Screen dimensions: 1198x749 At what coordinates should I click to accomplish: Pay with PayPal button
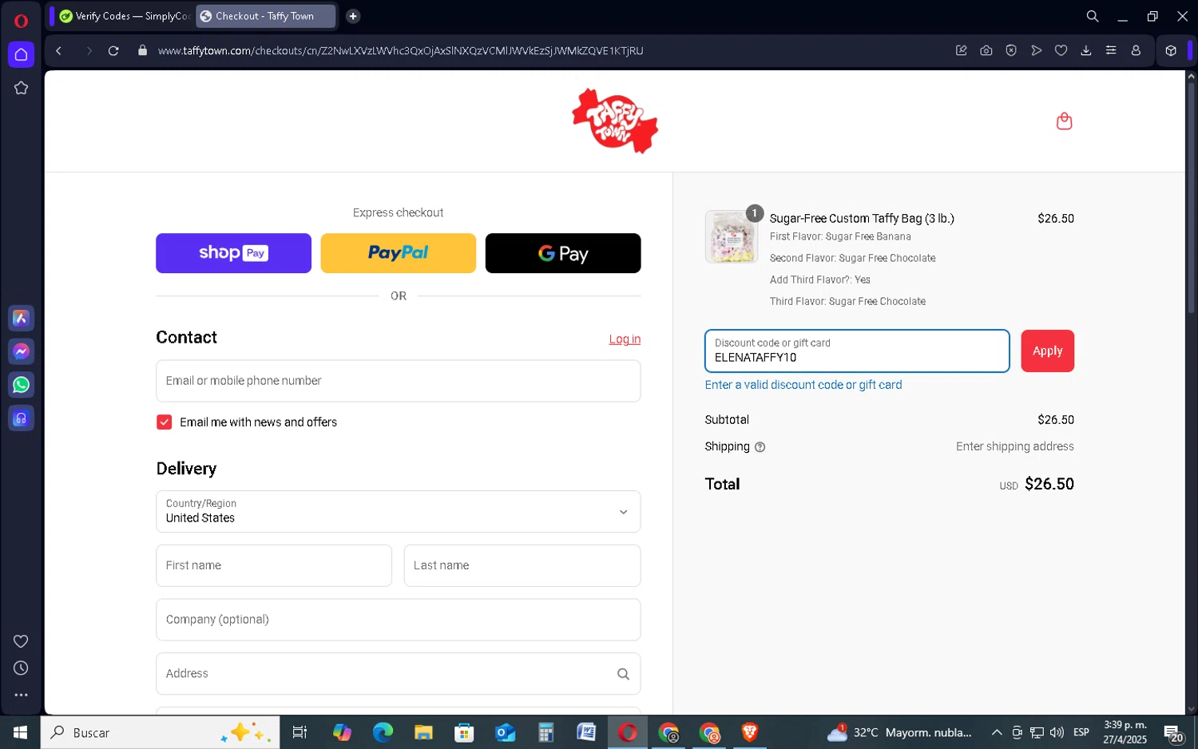398,253
